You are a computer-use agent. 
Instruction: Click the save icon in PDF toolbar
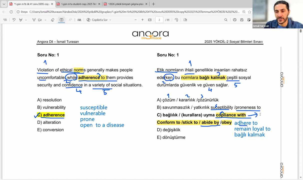point(242,20)
